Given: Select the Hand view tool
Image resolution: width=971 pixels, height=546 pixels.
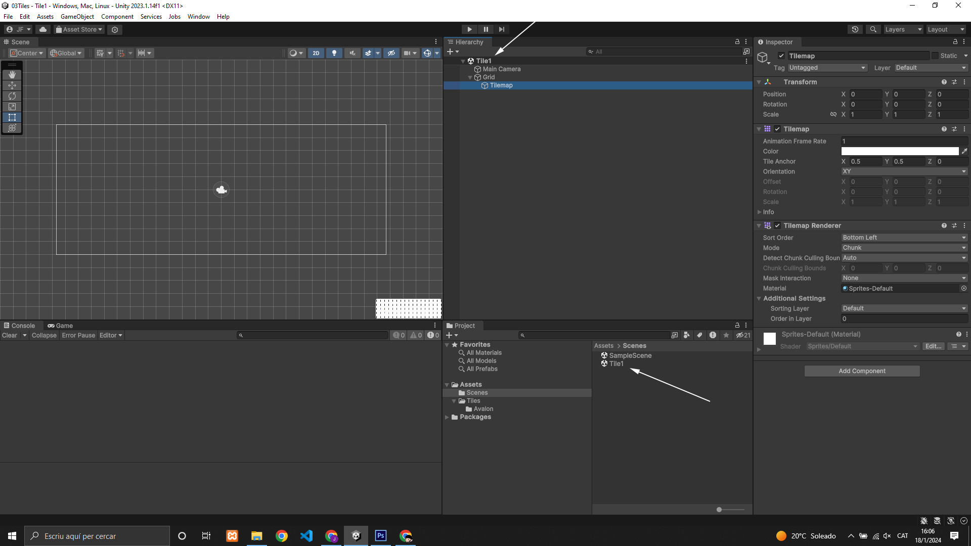Looking at the screenshot, I should click(12, 75).
